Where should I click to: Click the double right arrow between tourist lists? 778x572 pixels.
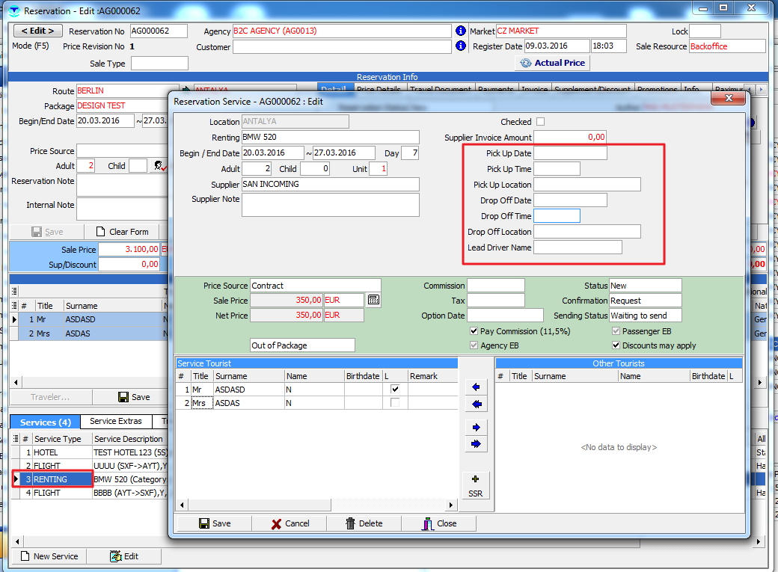point(476,444)
